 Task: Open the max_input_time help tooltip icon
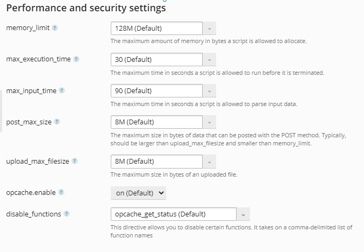pyautogui.click(x=61, y=90)
